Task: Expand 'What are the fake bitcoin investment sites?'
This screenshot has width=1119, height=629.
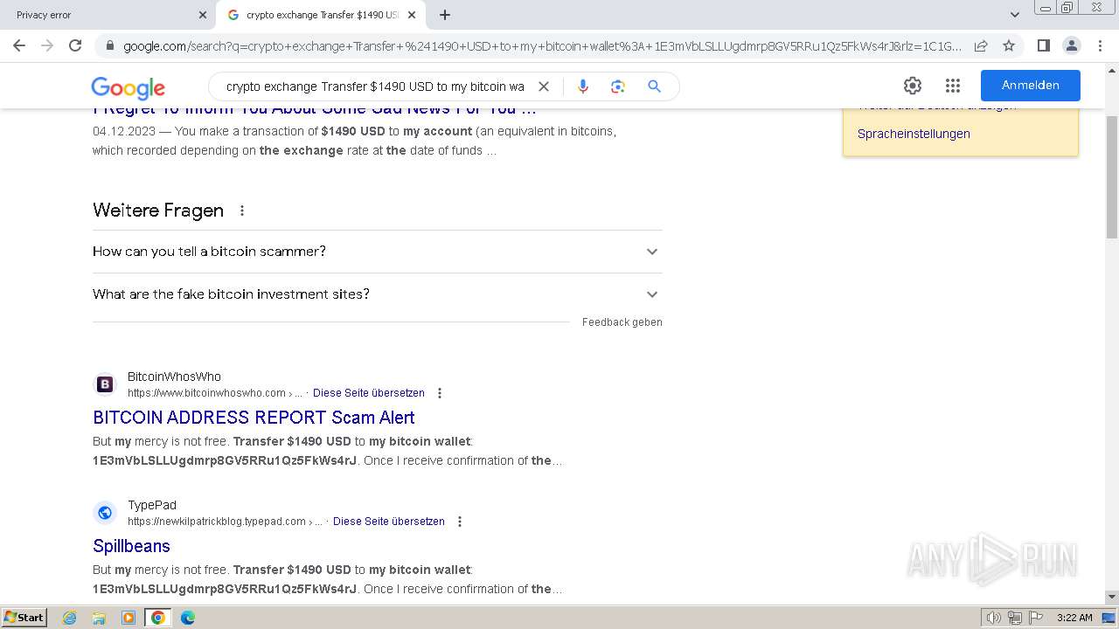Action: [x=378, y=294]
